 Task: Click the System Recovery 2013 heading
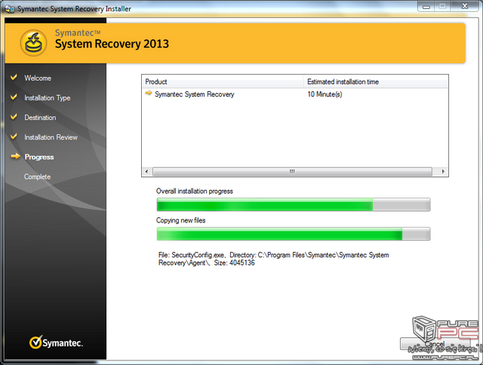(x=112, y=44)
